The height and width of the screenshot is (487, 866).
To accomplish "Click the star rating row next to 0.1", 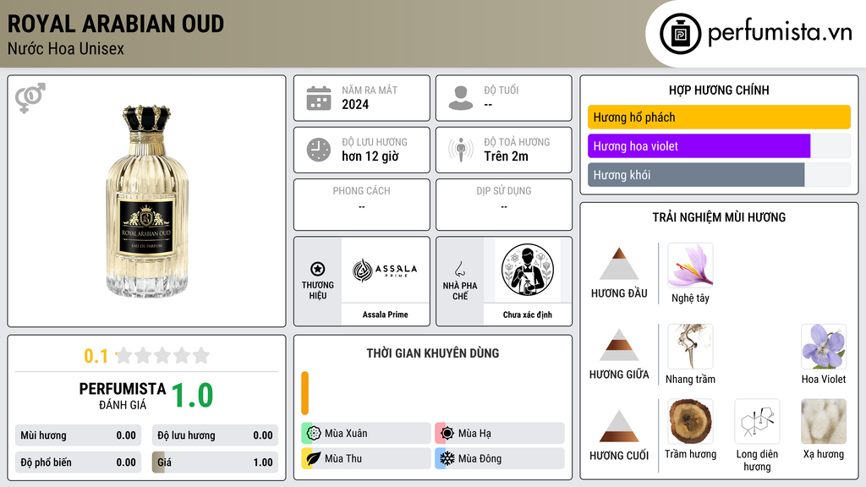I will click(163, 355).
